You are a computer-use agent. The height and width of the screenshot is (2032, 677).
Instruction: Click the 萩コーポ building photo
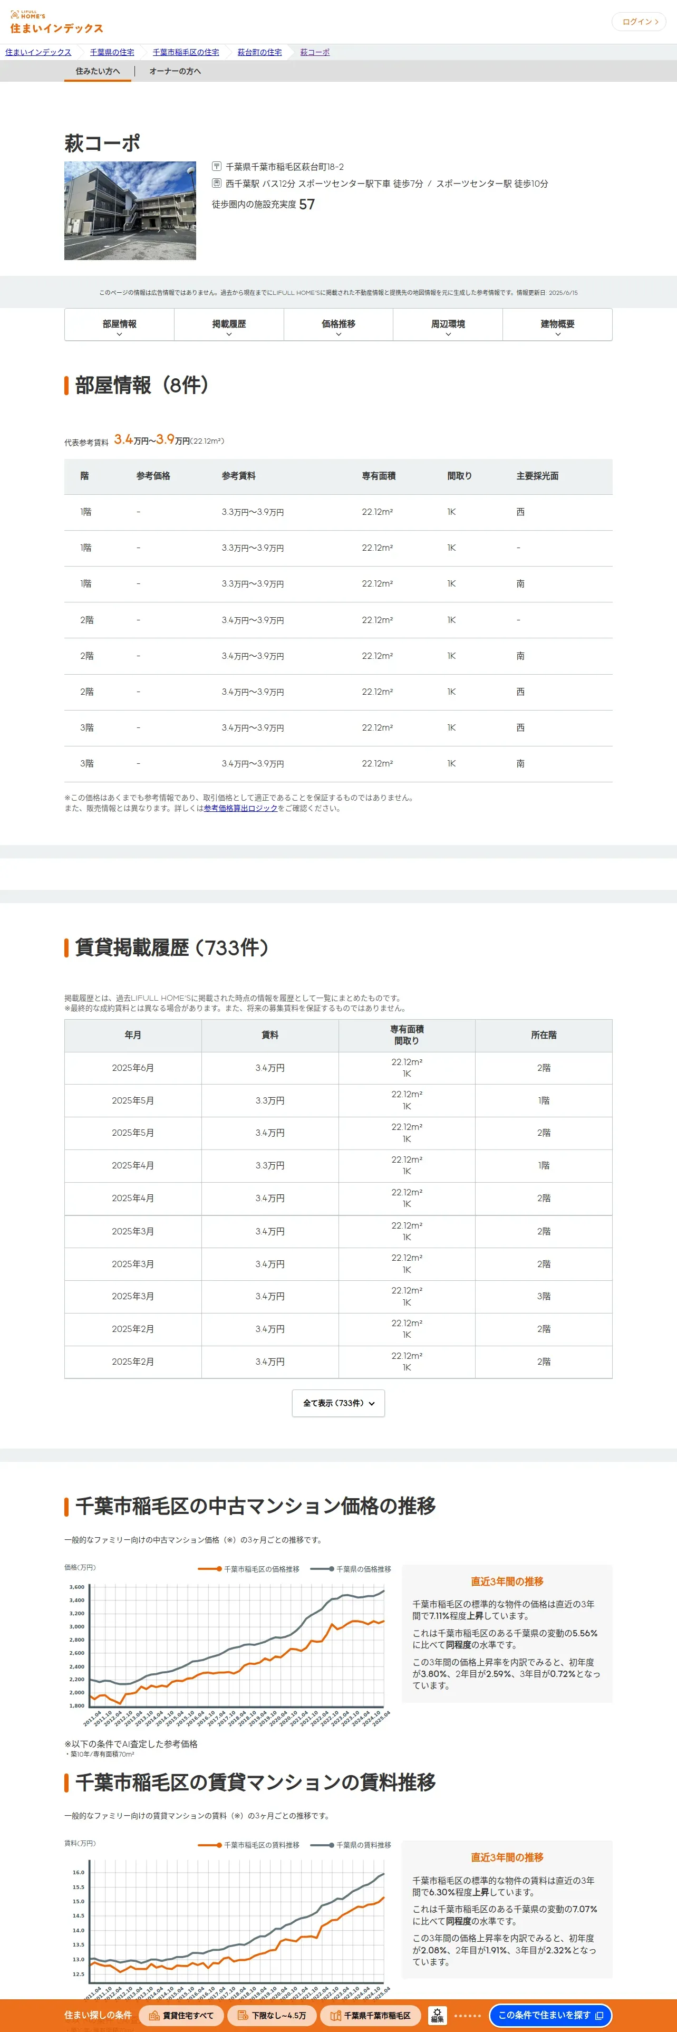coord(130,210)
